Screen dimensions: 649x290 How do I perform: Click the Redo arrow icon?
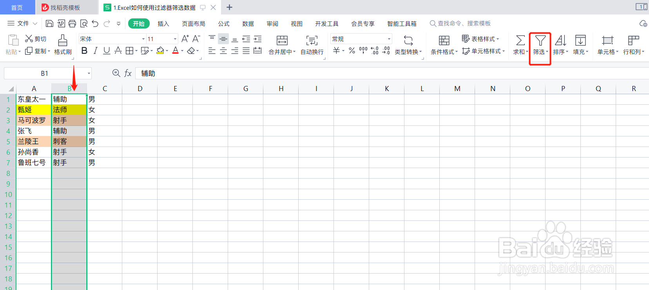tap(107, 23)
